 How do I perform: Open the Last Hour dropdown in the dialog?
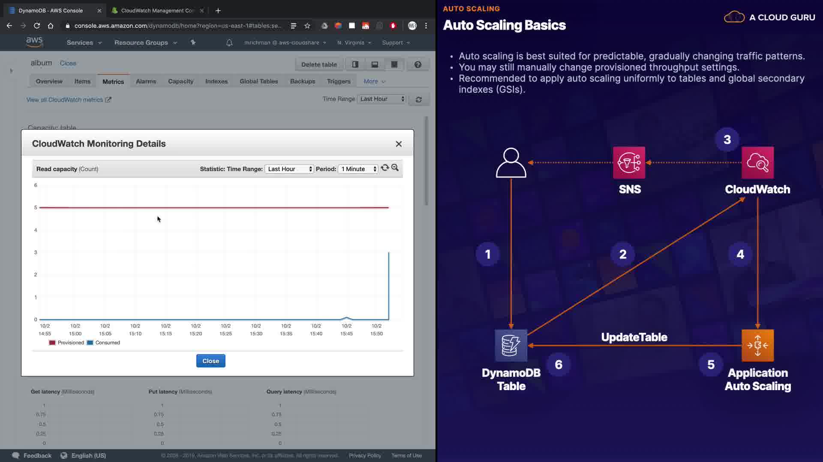point(289,169)
